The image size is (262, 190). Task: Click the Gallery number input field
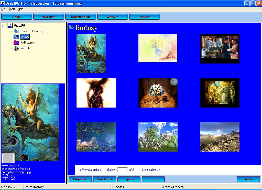tap(123, 170)
